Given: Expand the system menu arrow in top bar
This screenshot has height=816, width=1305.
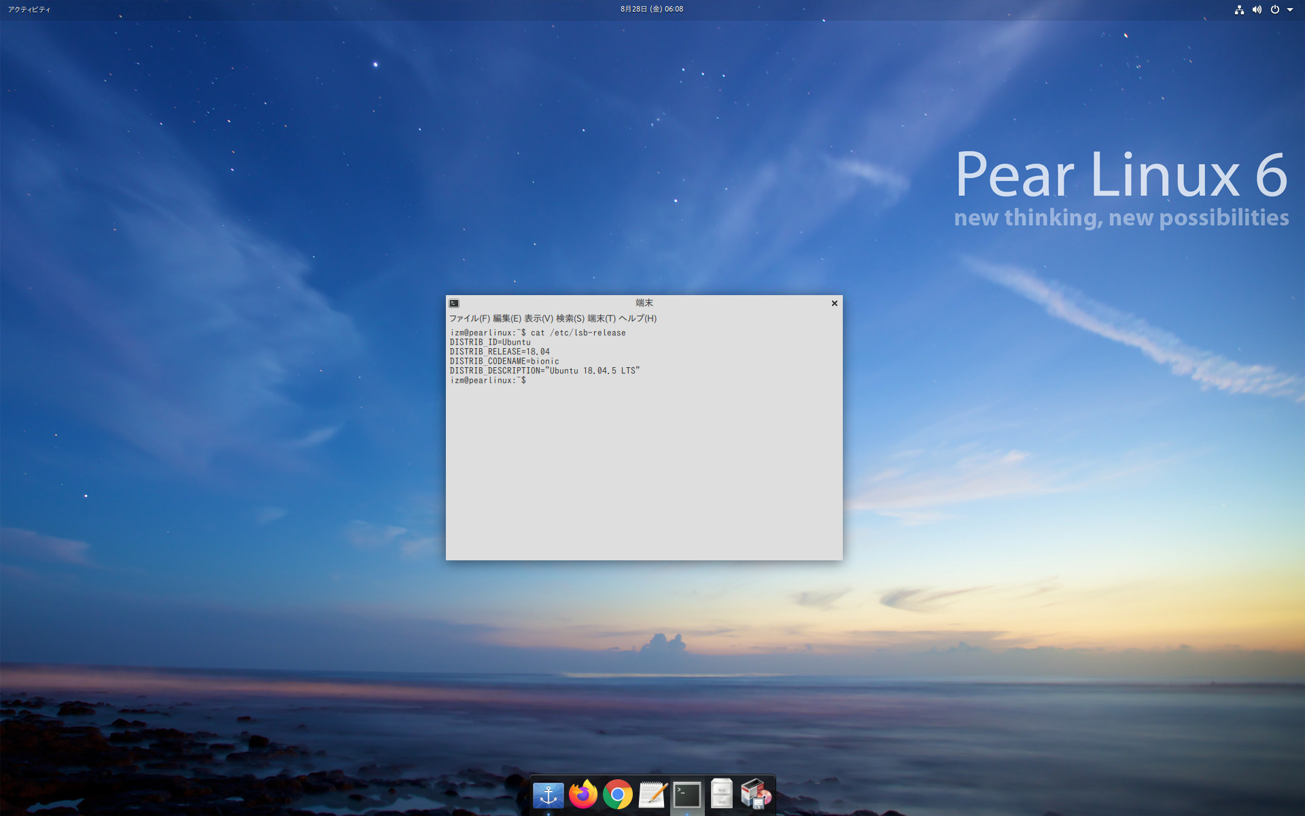Looking at the screenshot, I should [x=1290, y=10].
